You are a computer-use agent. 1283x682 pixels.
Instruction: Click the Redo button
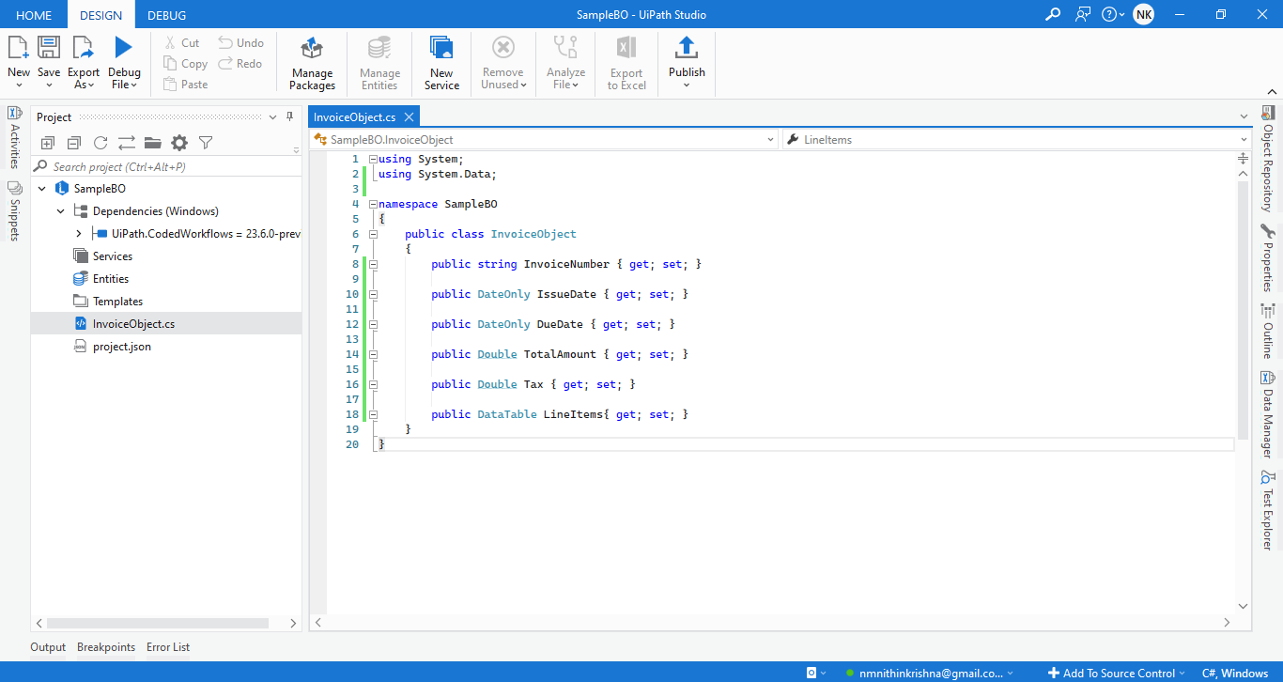240,64
